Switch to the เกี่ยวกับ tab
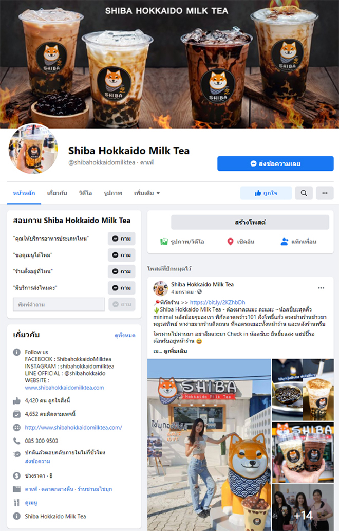Viewport: 339px width, 531px height. (x=57, y=193)
